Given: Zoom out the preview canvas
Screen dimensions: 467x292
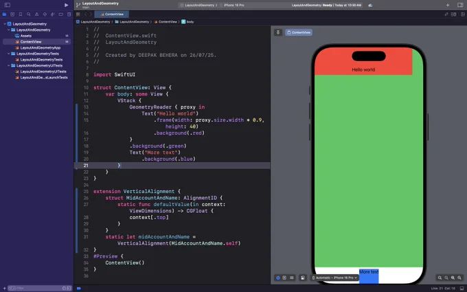Looking at the screenshot, I should pyautogui.click(x=440, y=278).
